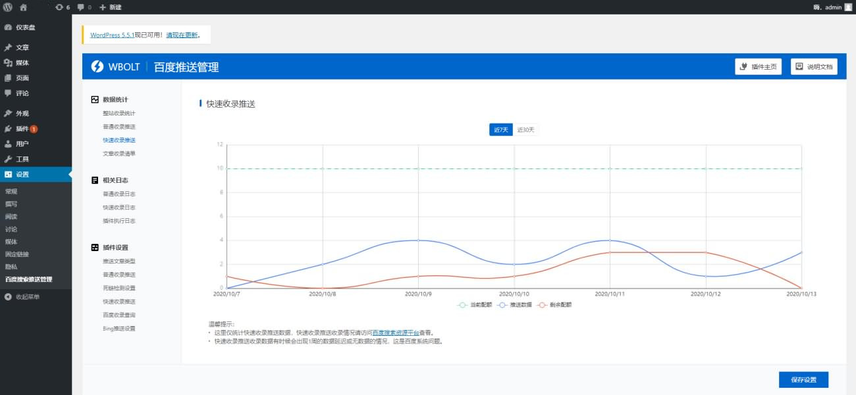
Task: Open 普通收录推送 under 插件设置
Action: click(119, 274)
